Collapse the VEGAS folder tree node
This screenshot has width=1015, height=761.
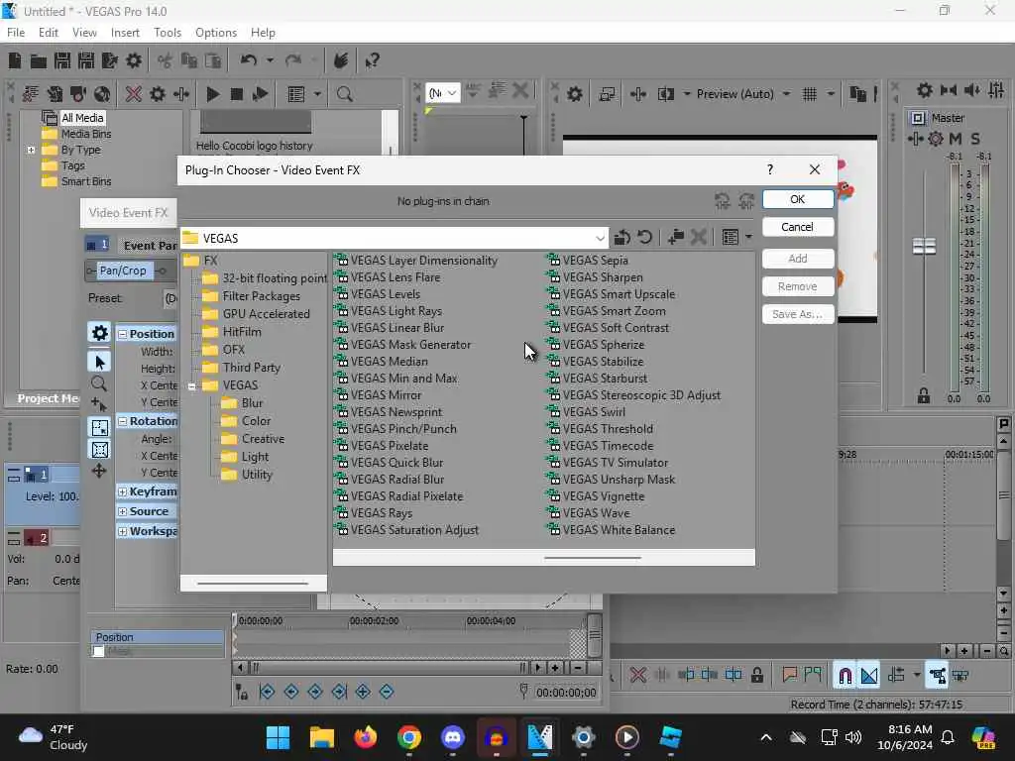191,386
